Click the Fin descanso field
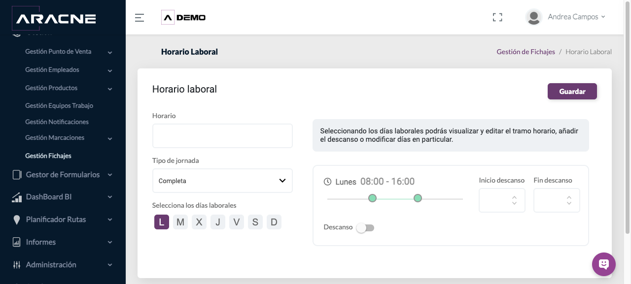Screen dimensions: 631x284 pyautogui.click(x=557, y=200)
